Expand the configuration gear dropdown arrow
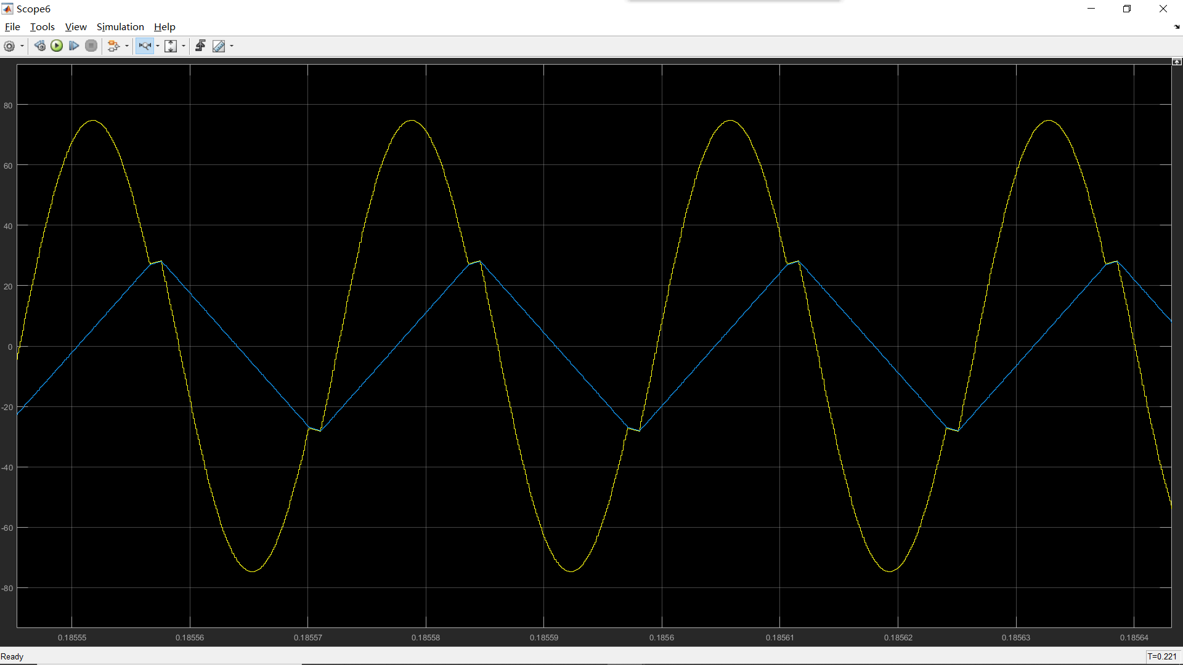The width and height of the screenshot is (1183, 665). (x=22, y=46)
